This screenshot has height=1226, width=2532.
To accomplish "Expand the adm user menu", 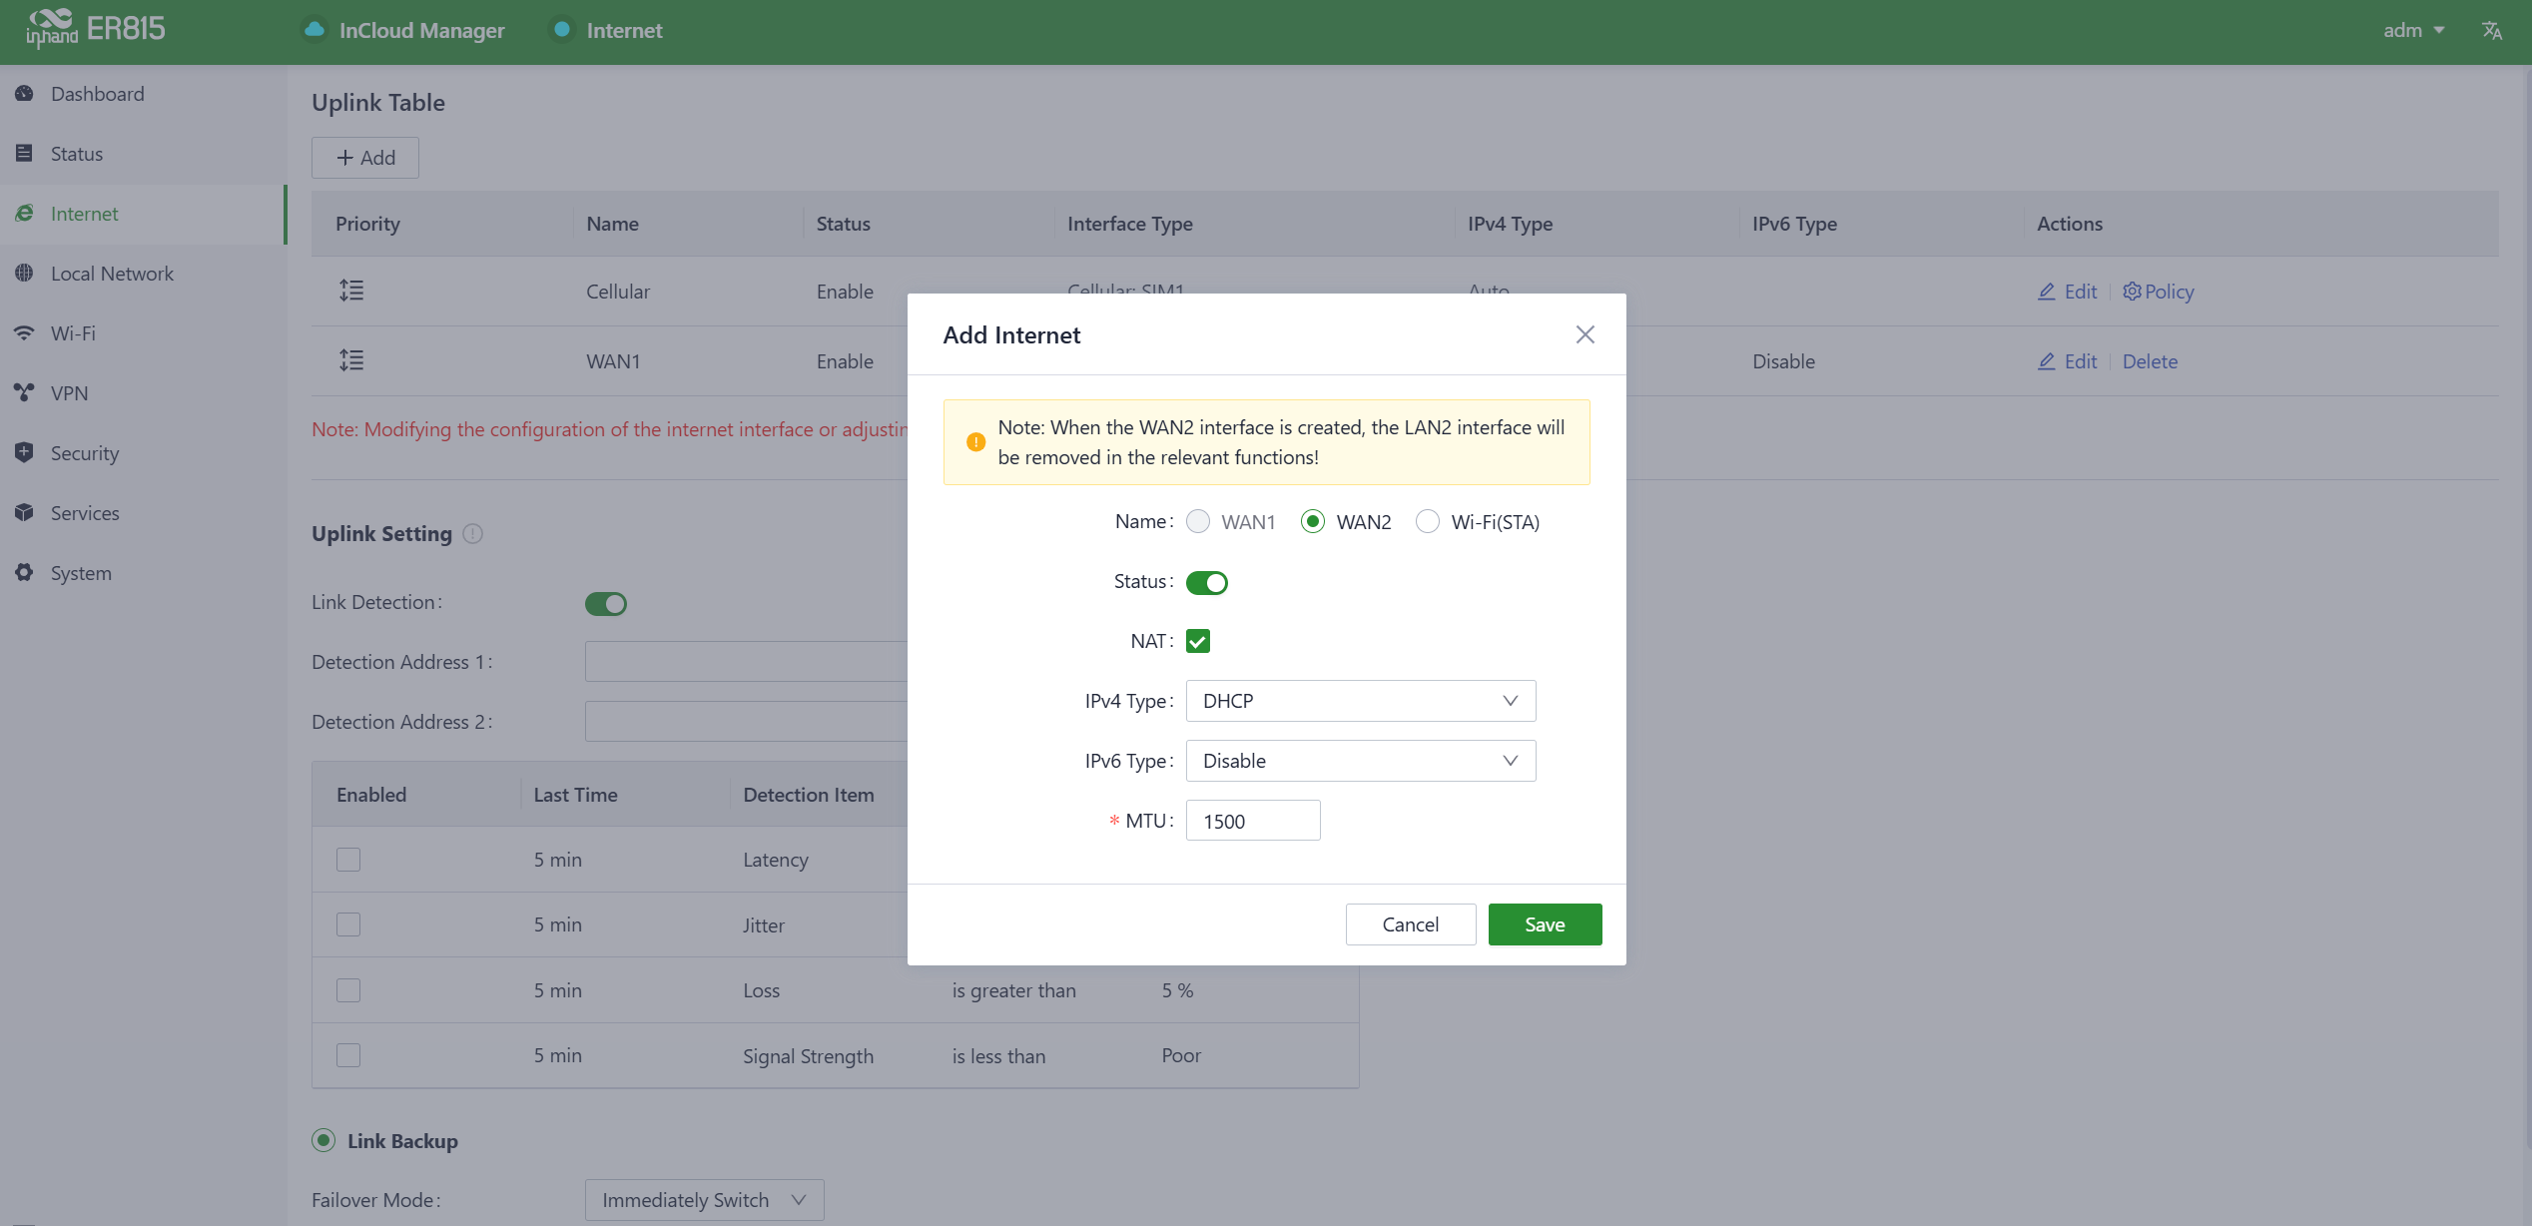I will 2413,30.
